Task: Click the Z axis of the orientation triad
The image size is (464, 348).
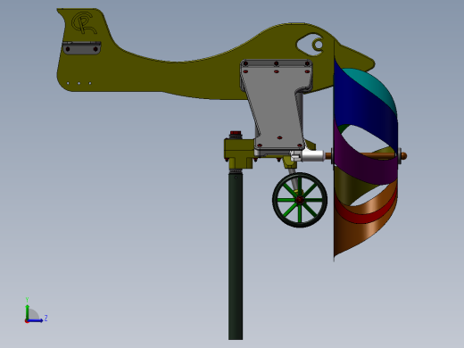Action: [35, 320]
